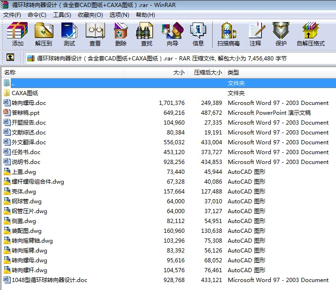This screenshot has width=336, height=290.
Task: Sort by the 名称 column header
Action: point(63,73)
